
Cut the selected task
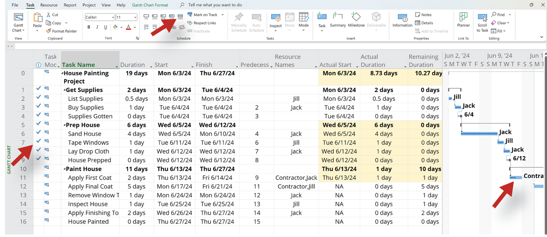coord(52,14)
